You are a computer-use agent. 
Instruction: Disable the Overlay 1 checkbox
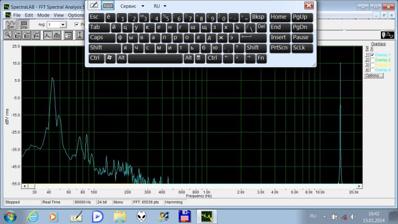[x=372, y=55]
